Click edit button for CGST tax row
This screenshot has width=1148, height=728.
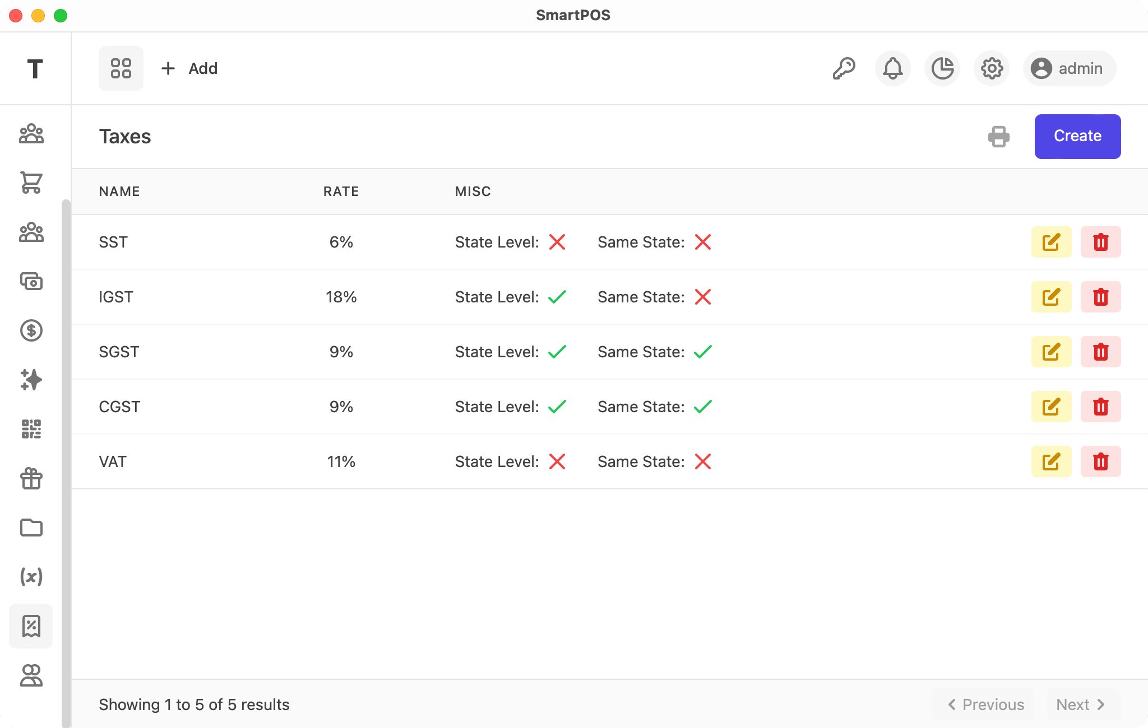click(x=1051, y=407)
